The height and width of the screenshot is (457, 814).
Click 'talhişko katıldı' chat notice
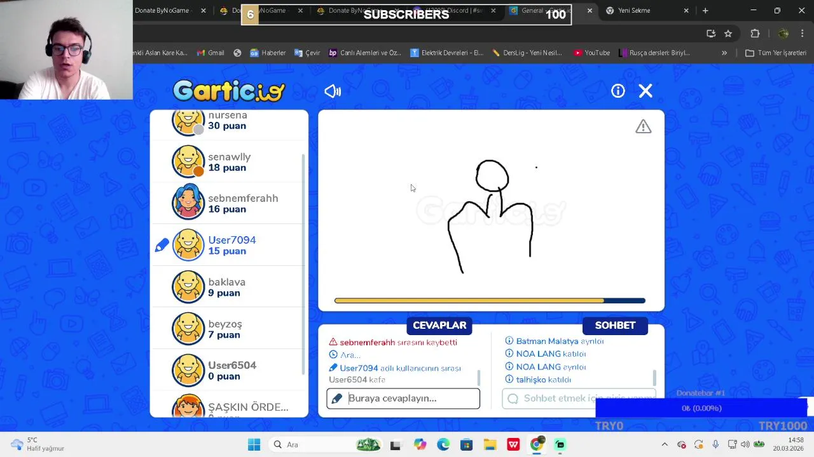543,380
